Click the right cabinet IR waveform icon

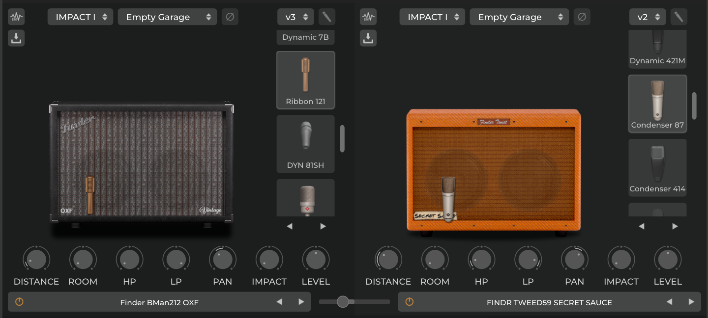pyautogui.click(x=368, y=17)
